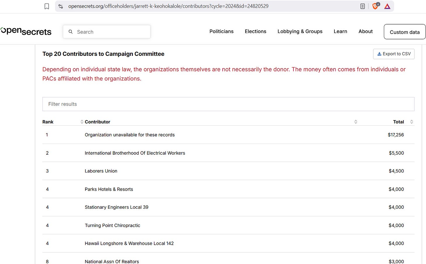Click the red disclaimer about organizations and donors
This screenshot has width=426, height=264.
click(224, 74)
